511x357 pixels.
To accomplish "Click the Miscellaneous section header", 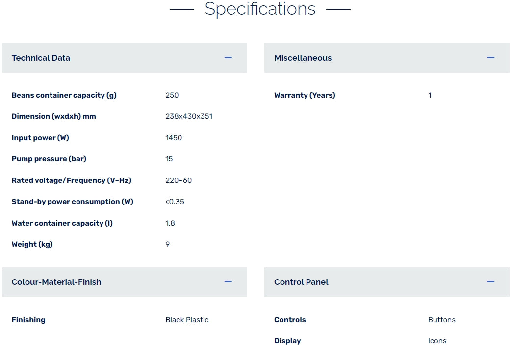I will (x=303, y=58).
